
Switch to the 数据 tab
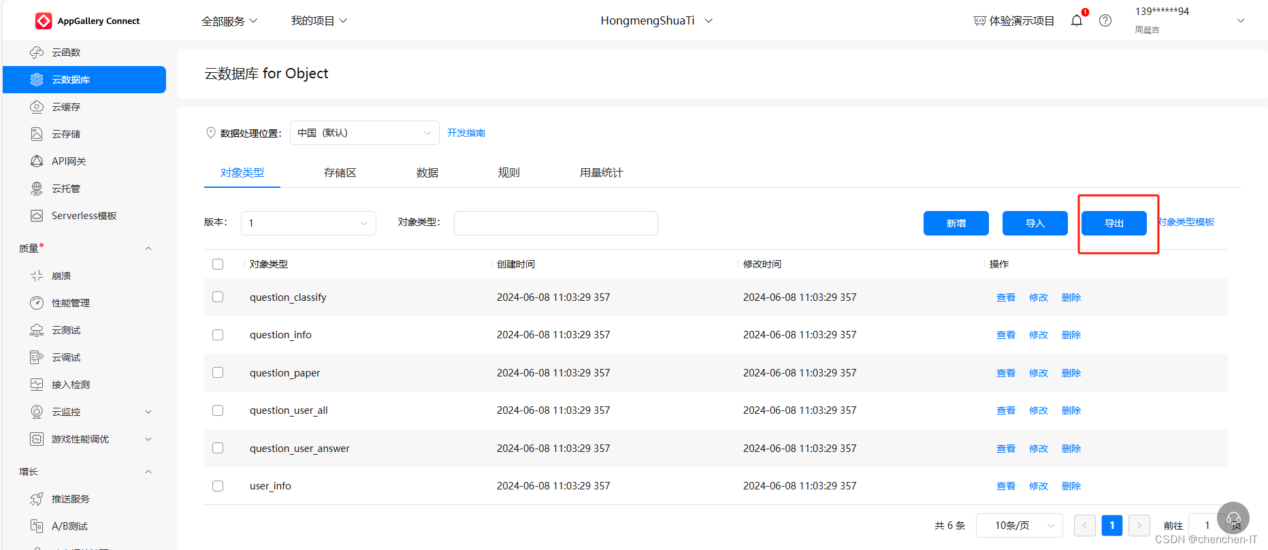tap(427, 173)
